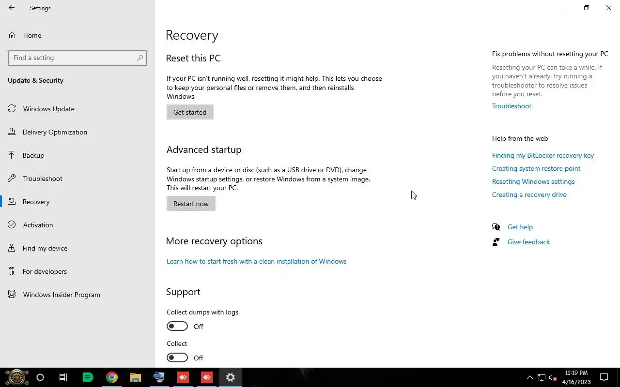Click the Restart now button

191,204
